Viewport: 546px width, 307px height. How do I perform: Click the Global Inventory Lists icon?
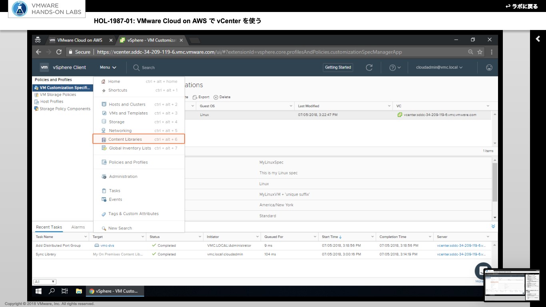(104, 148)
